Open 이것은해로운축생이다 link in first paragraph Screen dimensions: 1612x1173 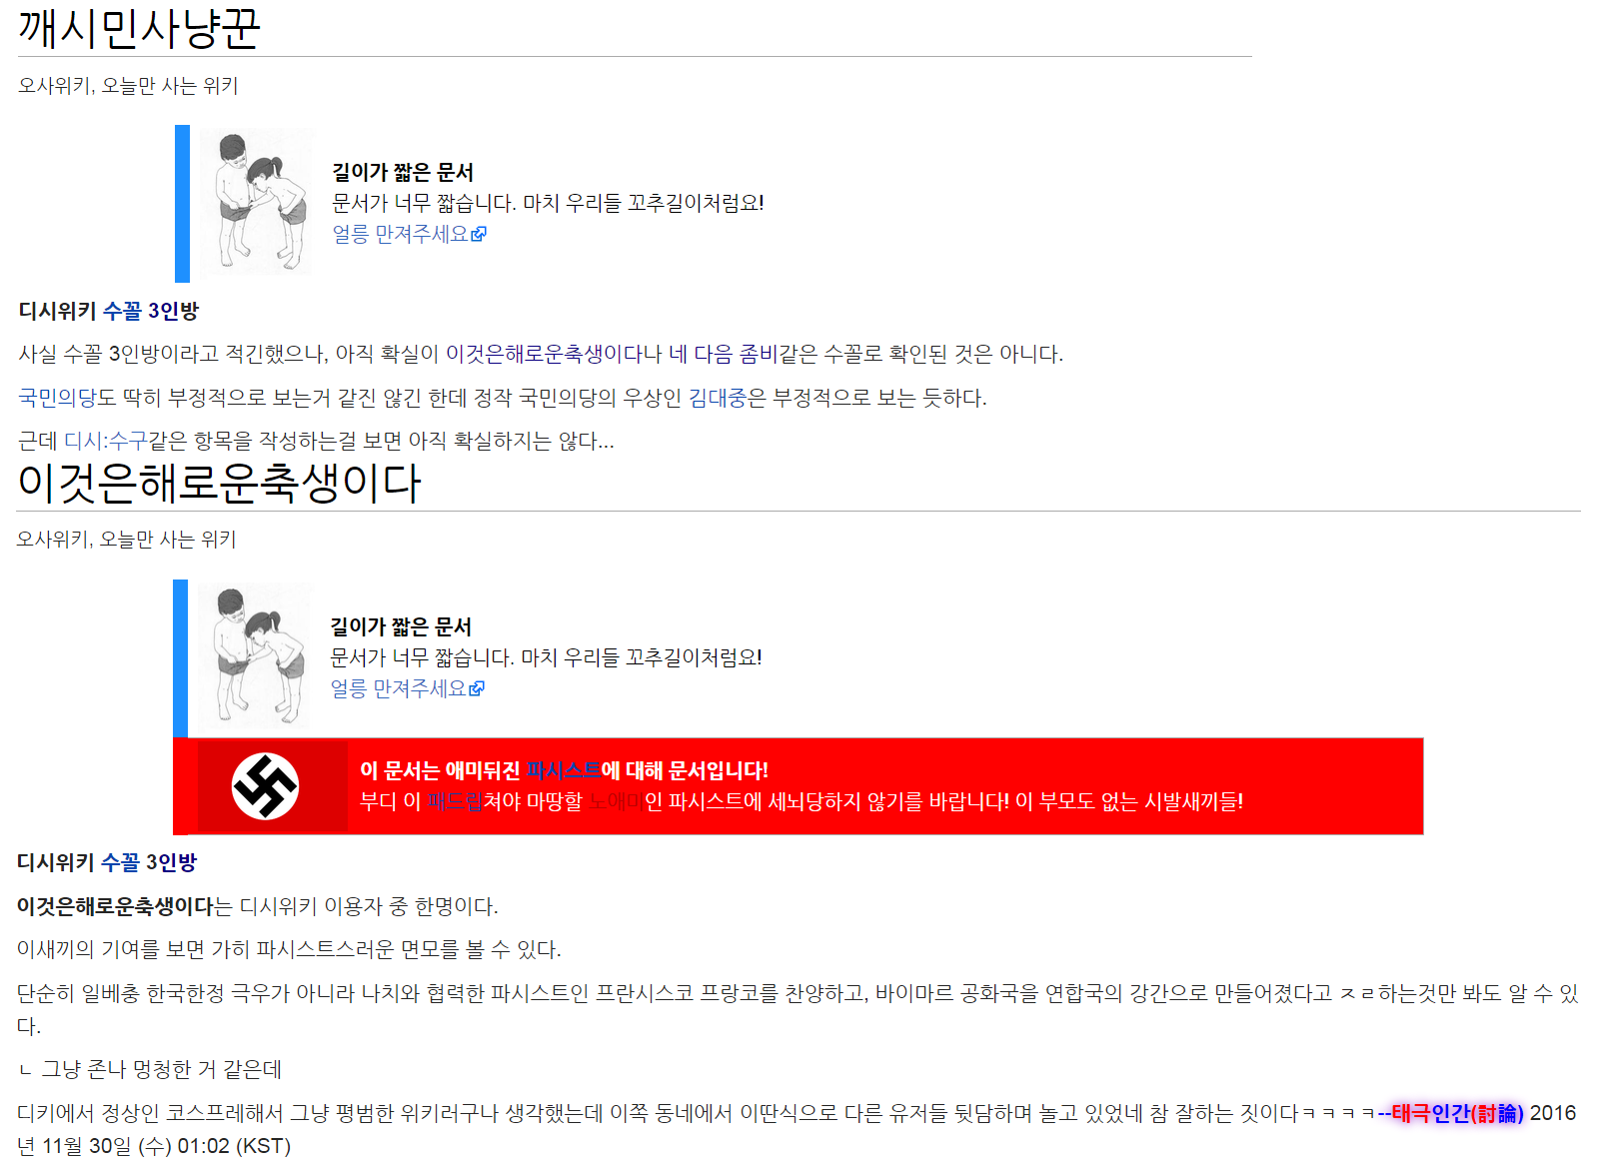544,354
